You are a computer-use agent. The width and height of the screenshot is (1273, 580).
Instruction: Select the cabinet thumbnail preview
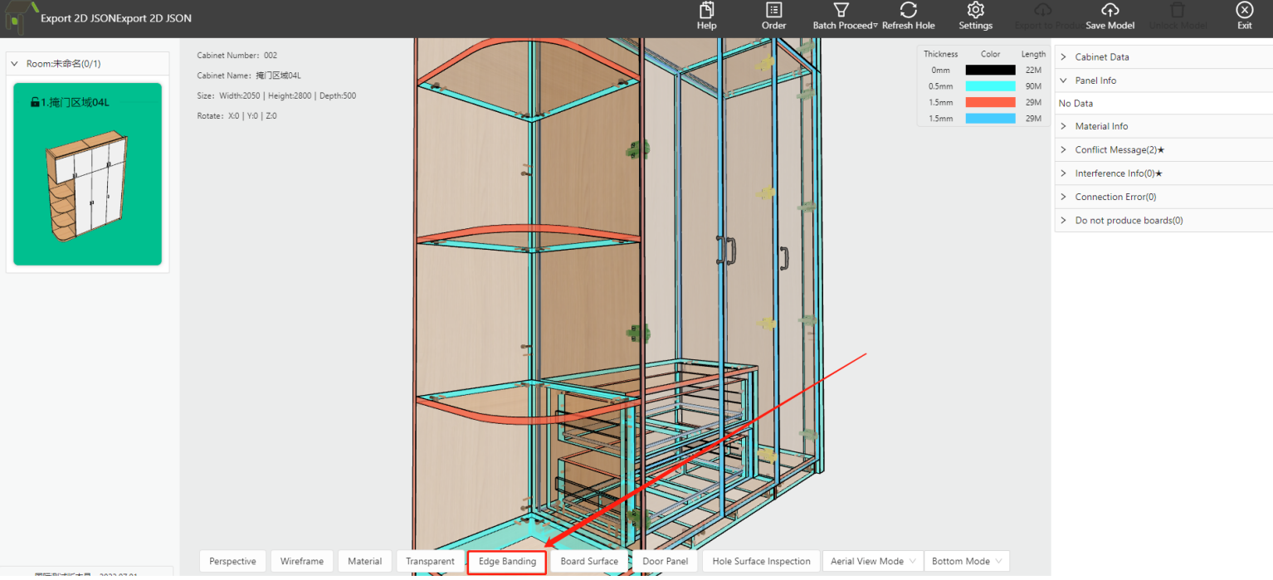click(x=87, y=186)
